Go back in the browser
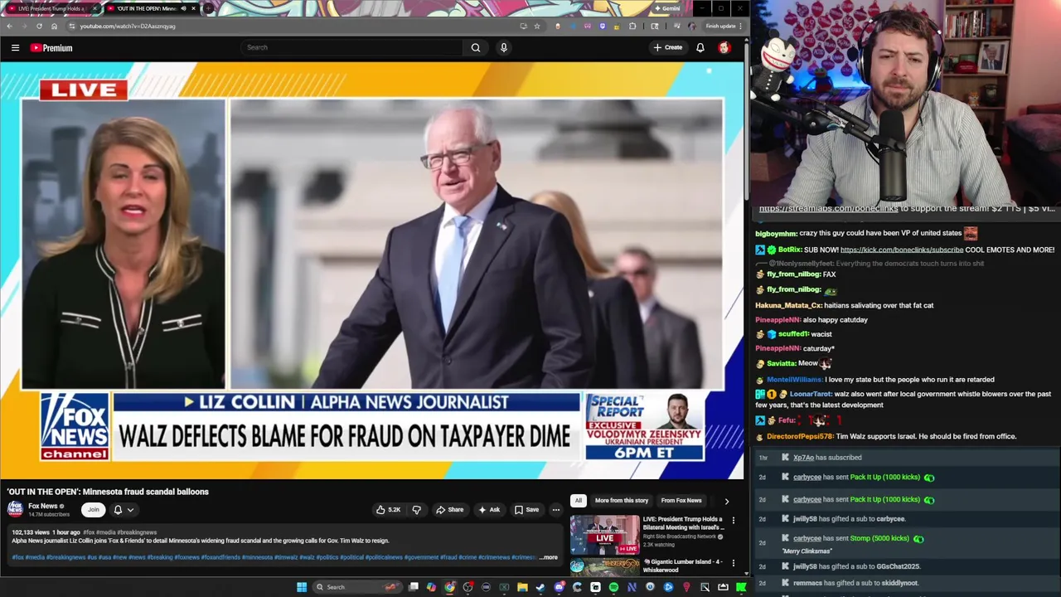Viewport: 1061px width, 597px height. pos(9,26)
